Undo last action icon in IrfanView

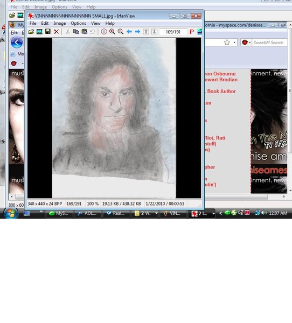tap(92, 32)
